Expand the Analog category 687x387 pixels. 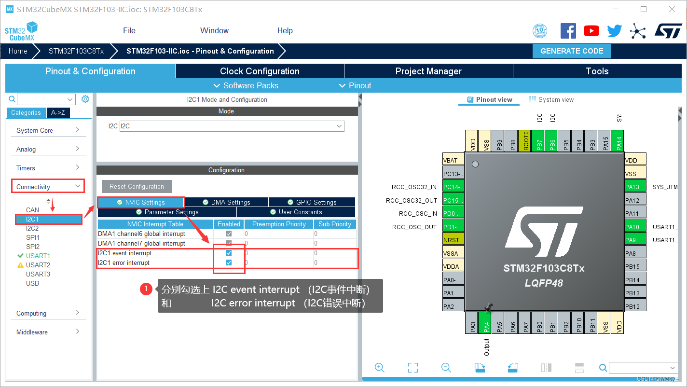48,149
